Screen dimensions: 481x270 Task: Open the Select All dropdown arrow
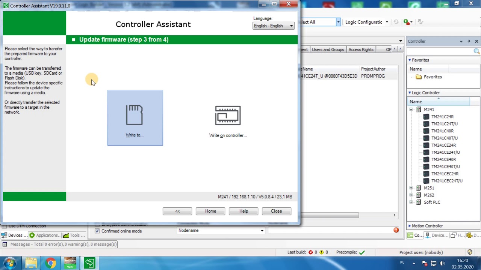pos(338,22)
